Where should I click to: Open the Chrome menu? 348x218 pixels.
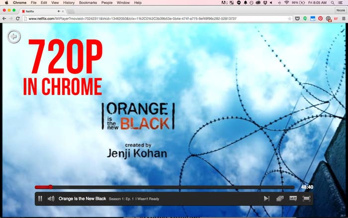[x=19, y=2]
